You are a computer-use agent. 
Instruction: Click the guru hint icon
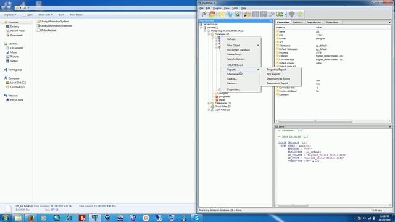point(291,14)
